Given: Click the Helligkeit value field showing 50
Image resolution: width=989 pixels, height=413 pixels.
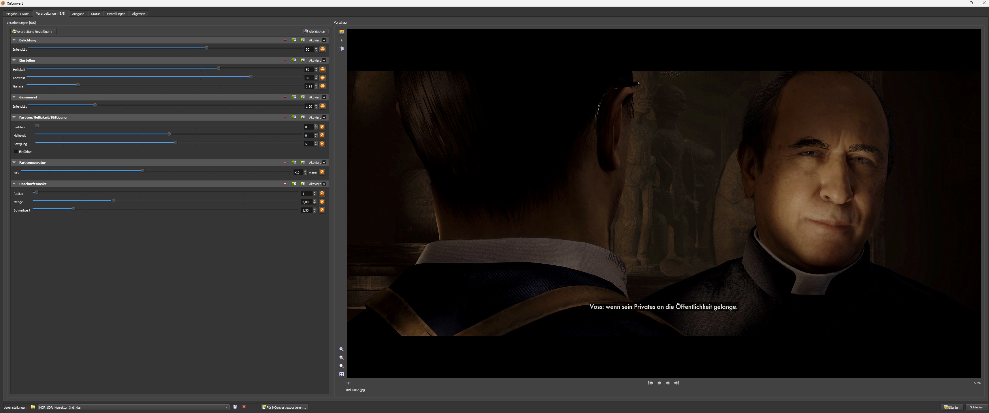Looking at the screenshot, I should [x=309, y=70].
